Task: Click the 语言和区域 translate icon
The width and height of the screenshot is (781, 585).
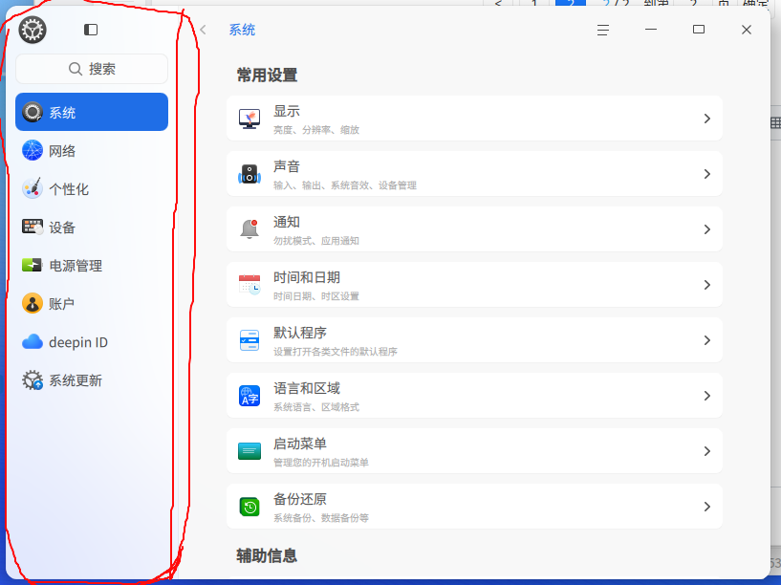Action: click(x=249, y=396)
